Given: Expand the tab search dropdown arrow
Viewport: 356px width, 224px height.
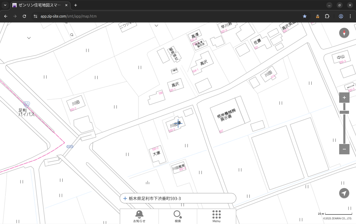Looking at the screenshot, I should pyautogui.click(x=5, y=5).
